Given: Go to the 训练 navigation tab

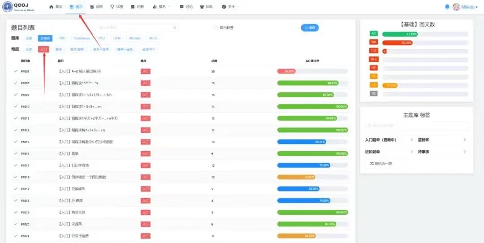Looking at the screenshot, I should pyautogui.click(x=96, y=7).
